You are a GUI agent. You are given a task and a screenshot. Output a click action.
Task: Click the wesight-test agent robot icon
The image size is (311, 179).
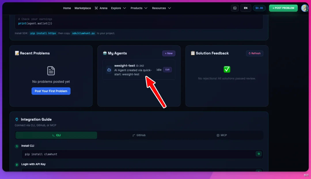tap(109, 70)
